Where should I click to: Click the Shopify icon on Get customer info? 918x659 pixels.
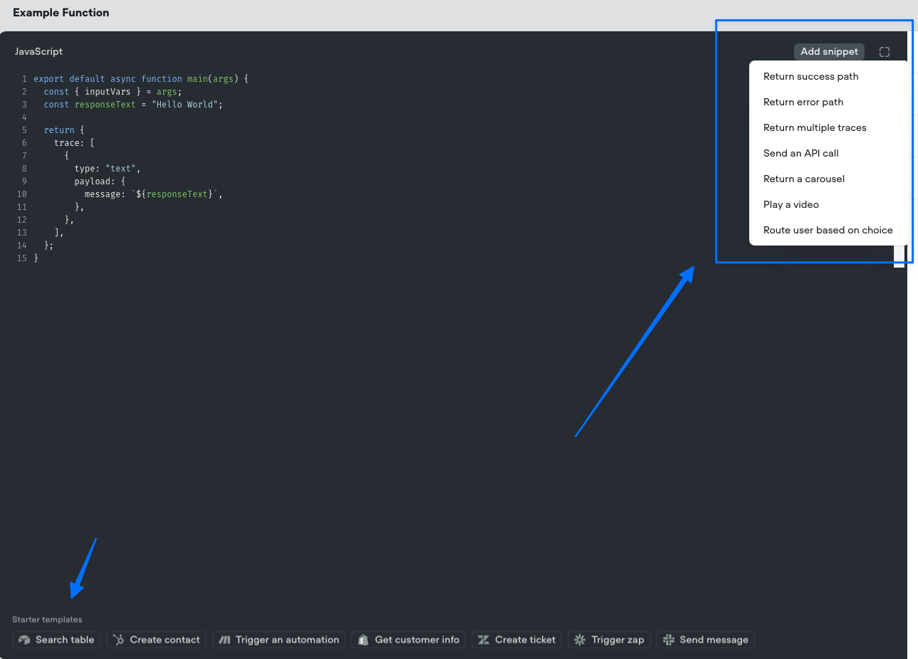(363, 640)
